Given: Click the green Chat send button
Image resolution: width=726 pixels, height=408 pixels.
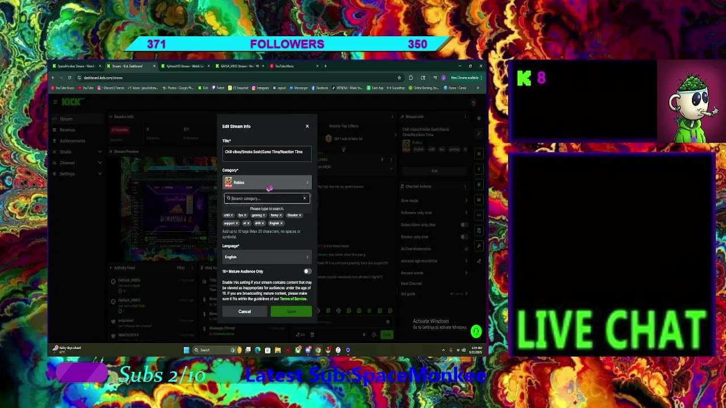Looking at the screenshot, I should coord(386,334).
